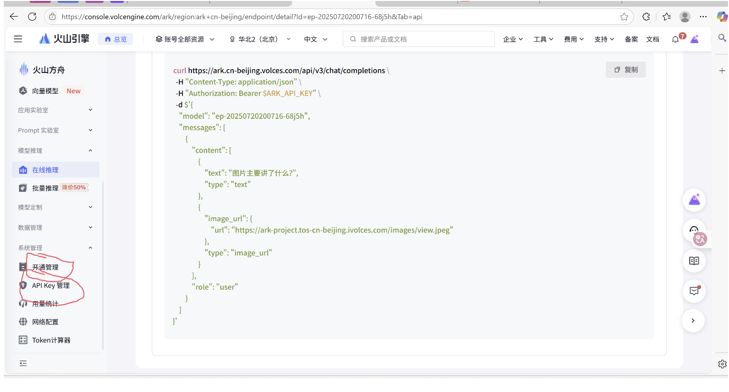This screenshot has width=729, height=392.
Task: Click the model id "ep-20250720200716-68j5h" text
Action: pos(260,116)
